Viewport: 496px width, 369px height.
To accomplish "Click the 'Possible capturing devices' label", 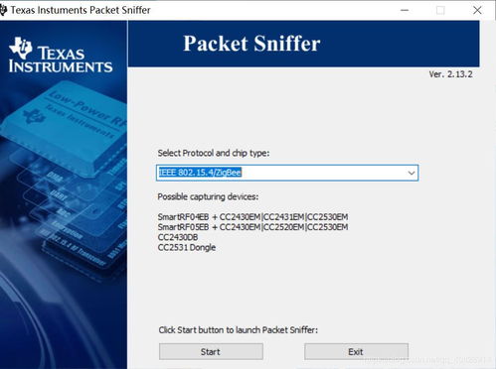I will [208, 196].
